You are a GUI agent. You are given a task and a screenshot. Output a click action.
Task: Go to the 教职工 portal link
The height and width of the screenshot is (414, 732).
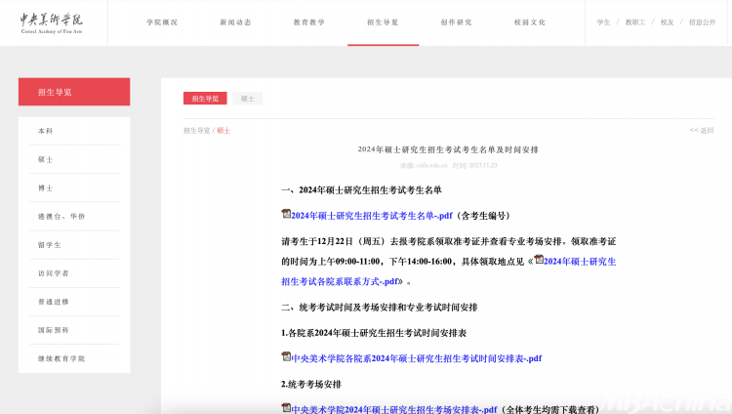click(635, 22)
